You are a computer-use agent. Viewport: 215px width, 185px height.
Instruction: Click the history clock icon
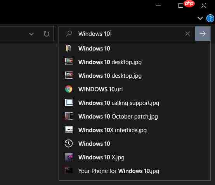pos(69,143)
